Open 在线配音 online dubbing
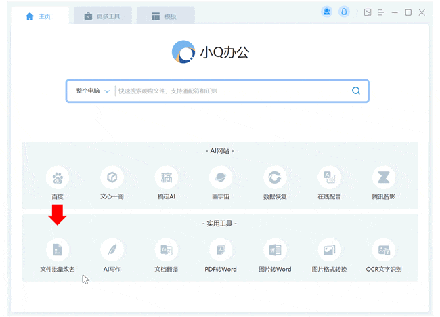The width and height of the screenshot is (440, 317). 329,178
